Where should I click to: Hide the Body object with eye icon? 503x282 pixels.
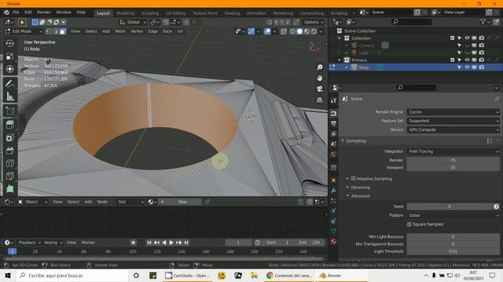pos(467,67)
